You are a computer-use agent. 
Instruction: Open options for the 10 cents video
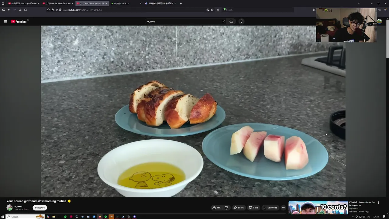pyautogui.click(x=378, y=203)
